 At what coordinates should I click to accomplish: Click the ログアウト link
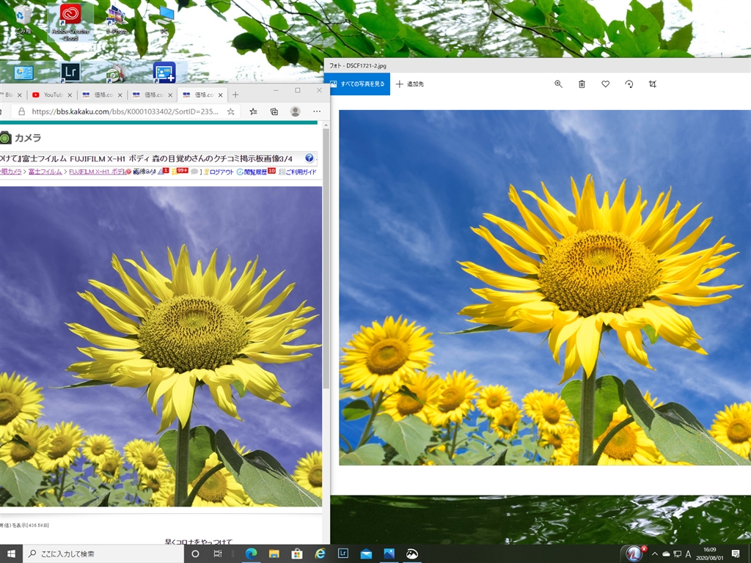click(221, 172)
